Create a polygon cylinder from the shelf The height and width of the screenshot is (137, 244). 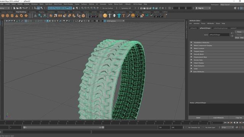pos(12,16)
